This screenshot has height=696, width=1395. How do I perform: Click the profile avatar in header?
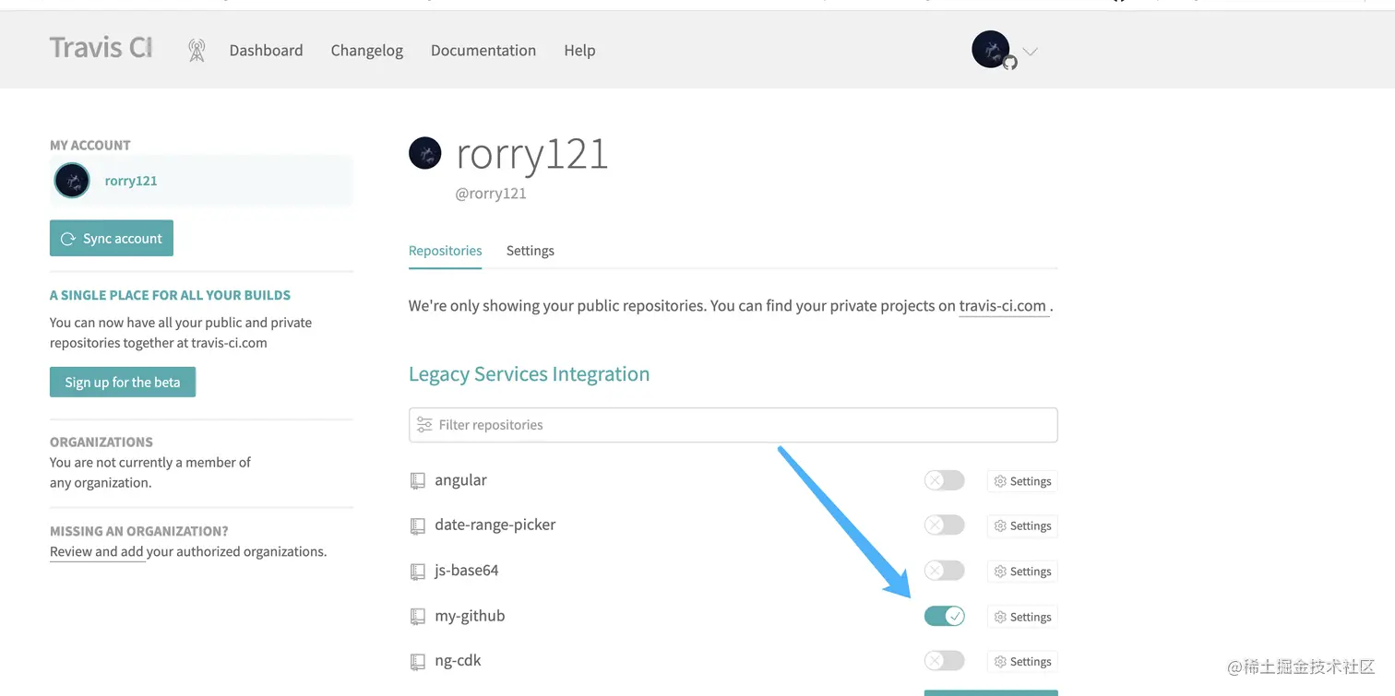[991, 49]
